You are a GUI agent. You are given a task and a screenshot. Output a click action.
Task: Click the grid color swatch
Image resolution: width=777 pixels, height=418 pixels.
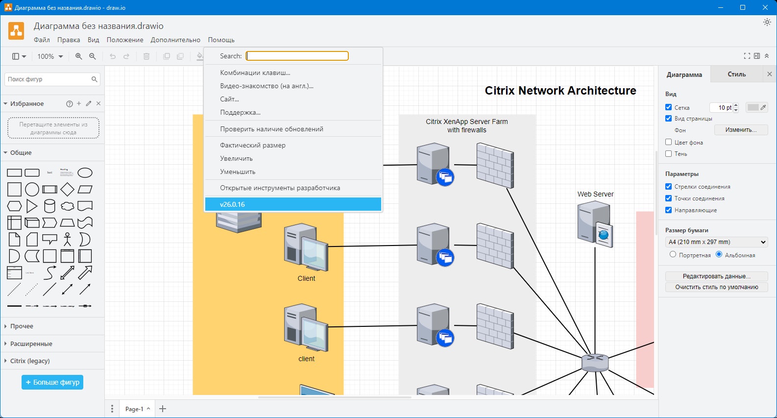(x=753, y=107)
